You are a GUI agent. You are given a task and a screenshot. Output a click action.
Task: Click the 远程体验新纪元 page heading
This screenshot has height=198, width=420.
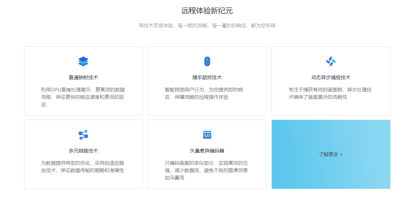(207, 11)
